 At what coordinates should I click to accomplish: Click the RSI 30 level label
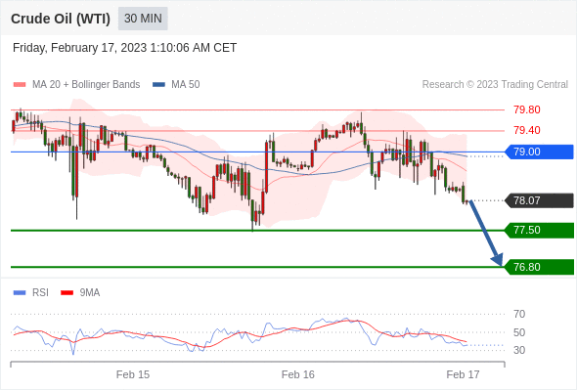tap(519, 350)
